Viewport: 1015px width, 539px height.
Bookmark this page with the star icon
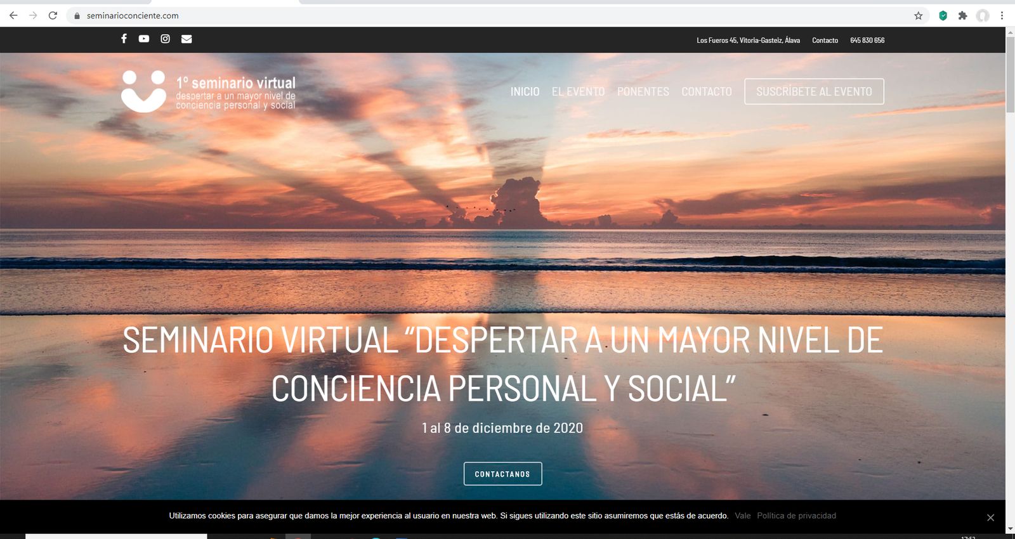(918, 16)
